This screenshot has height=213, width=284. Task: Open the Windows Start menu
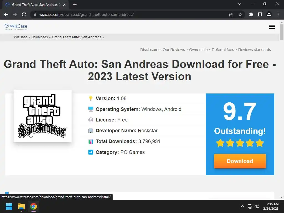(x=9, y=206)
